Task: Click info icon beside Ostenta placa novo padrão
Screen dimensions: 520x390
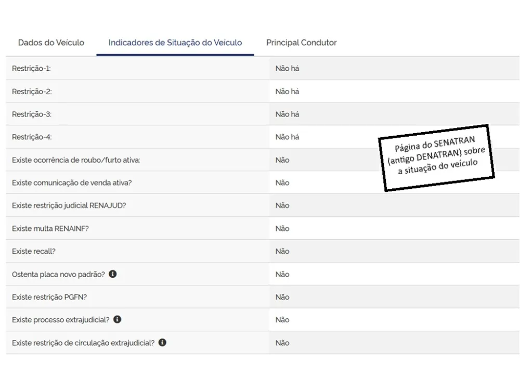Action: click(113, 274)
